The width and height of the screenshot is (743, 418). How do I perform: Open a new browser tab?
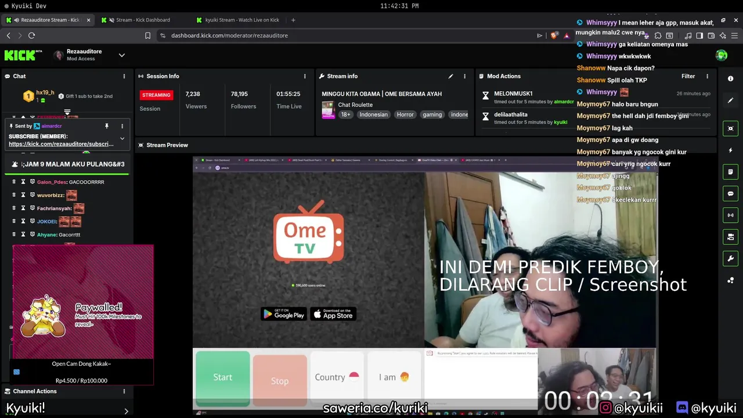pyautogui.click(x=293, y=20)
